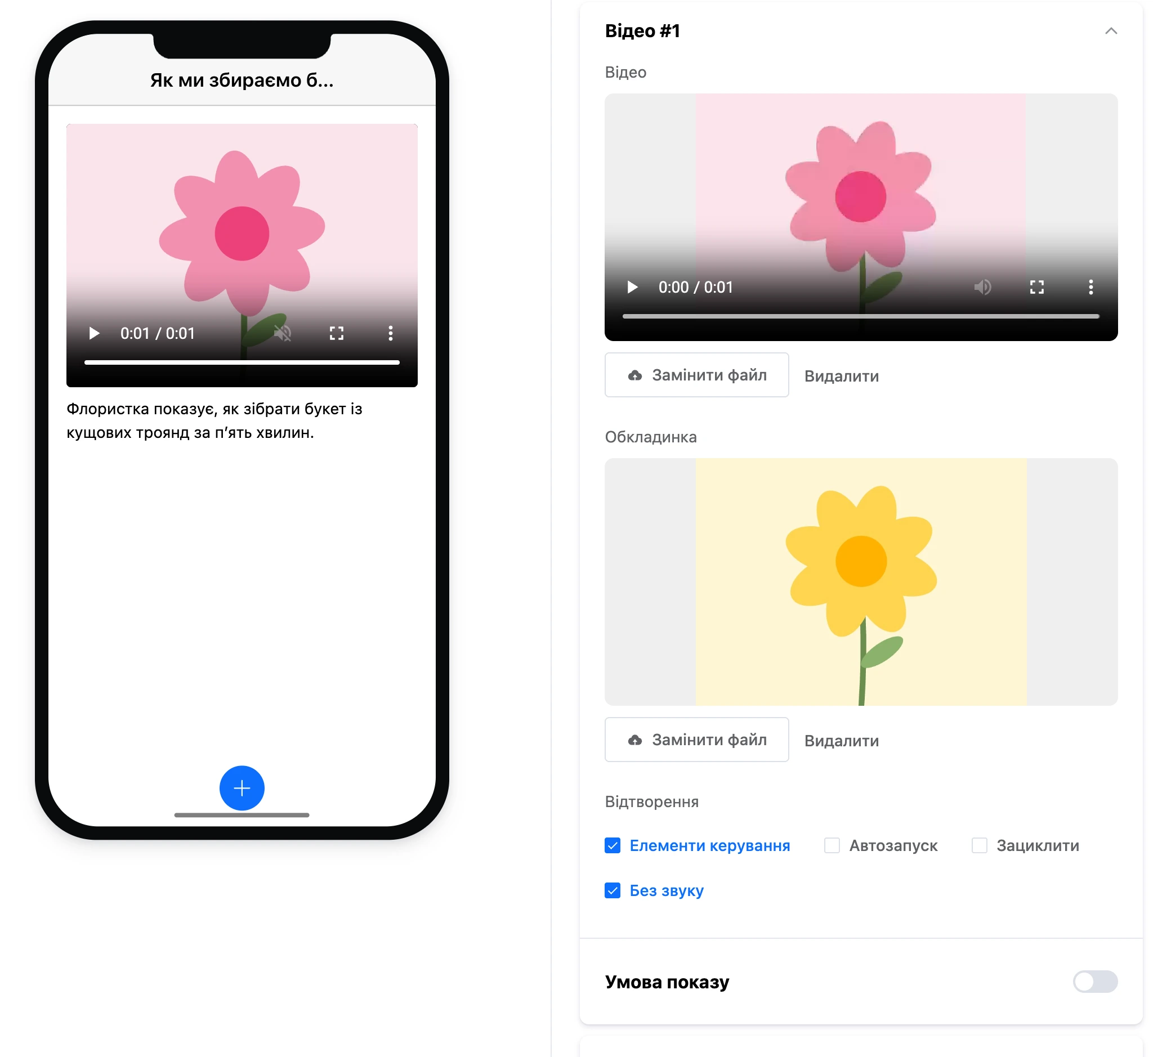Click Видалити under the video
This screenshot has width=1171, height=1057.
[842, 377]
